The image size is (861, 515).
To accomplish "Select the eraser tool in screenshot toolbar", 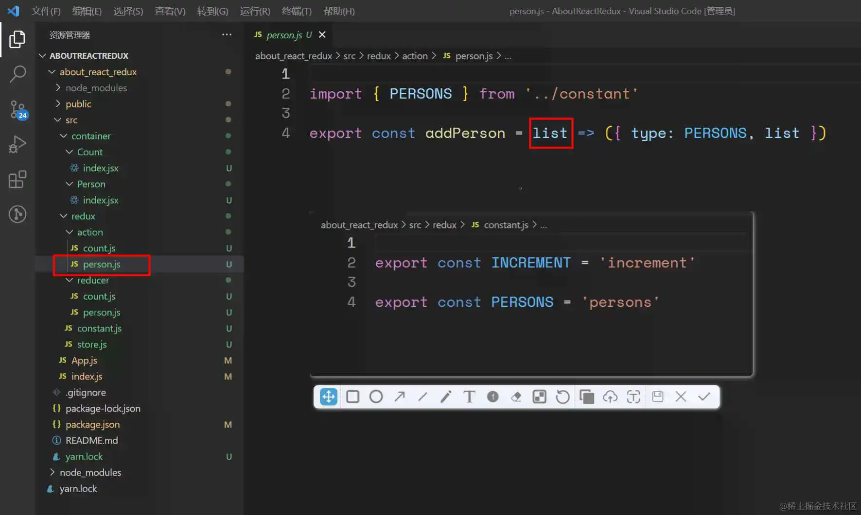I will click(x=516, y=397).
